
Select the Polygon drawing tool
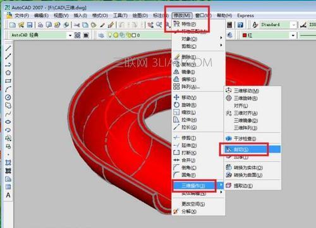coord(8,73)
